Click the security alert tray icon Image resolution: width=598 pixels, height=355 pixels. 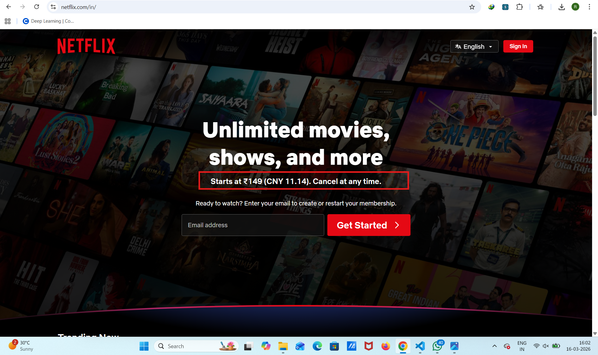coord(507,346)
